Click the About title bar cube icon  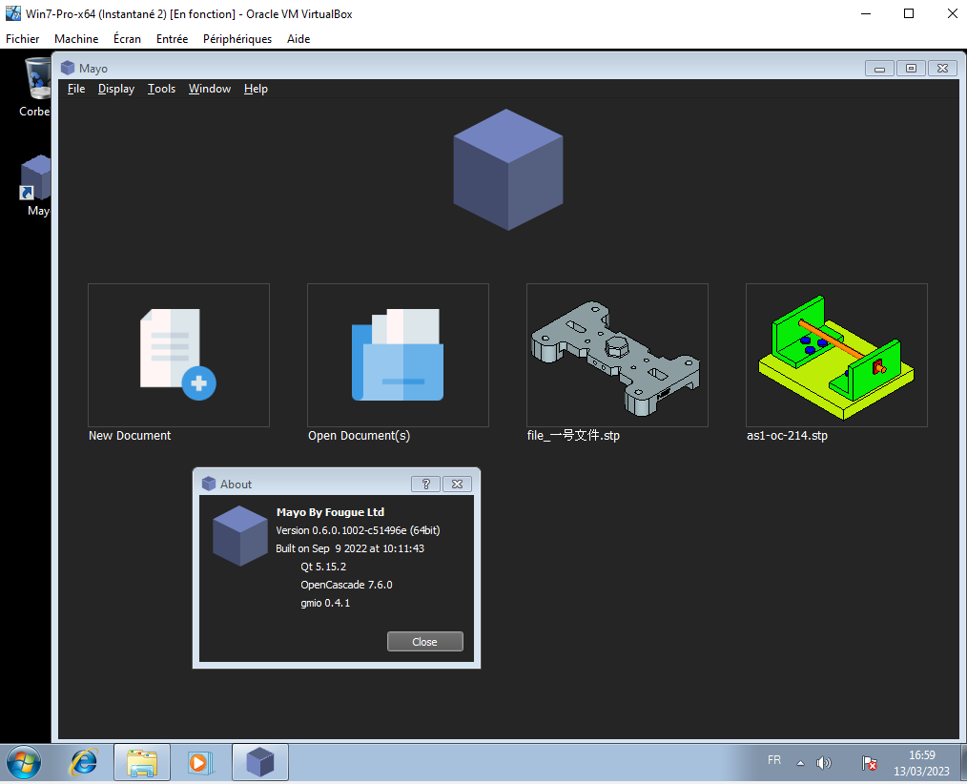click(x=209, y=484)
